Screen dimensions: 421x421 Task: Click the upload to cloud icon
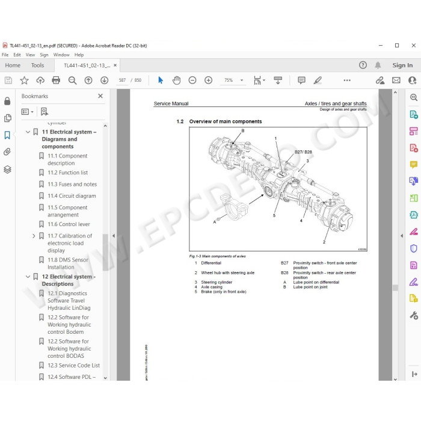coord(40,80)
